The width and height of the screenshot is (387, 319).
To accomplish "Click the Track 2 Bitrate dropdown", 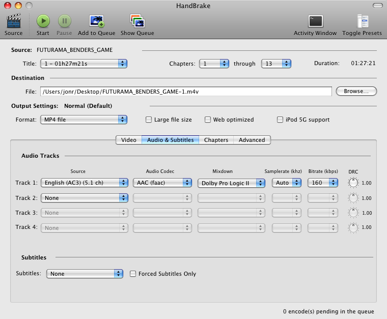I will tap(323, 198).
